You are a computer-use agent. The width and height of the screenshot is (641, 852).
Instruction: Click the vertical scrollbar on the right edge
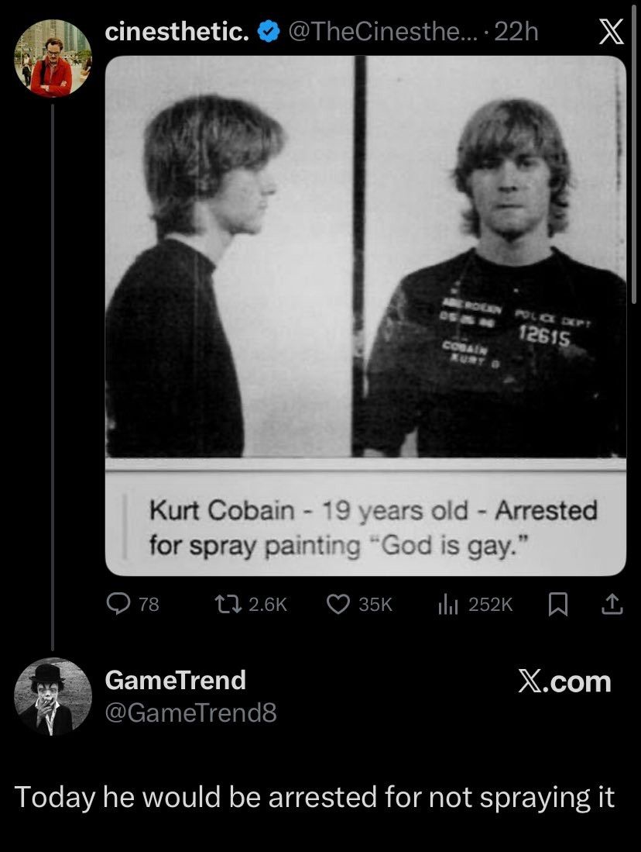pyautogui.click(x=634, y=152)
